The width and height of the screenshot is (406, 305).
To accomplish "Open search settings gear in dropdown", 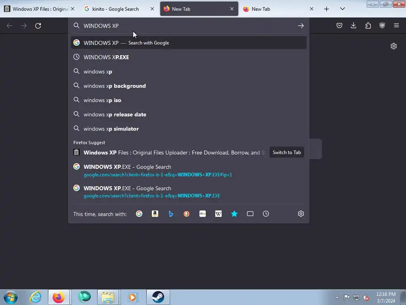I will [301, 214].
